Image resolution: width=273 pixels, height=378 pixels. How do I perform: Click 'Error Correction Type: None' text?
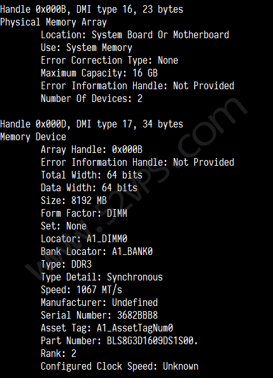(x=109, y=61)
